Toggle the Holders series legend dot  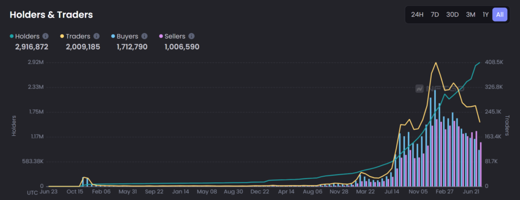[x=12, y=36]
